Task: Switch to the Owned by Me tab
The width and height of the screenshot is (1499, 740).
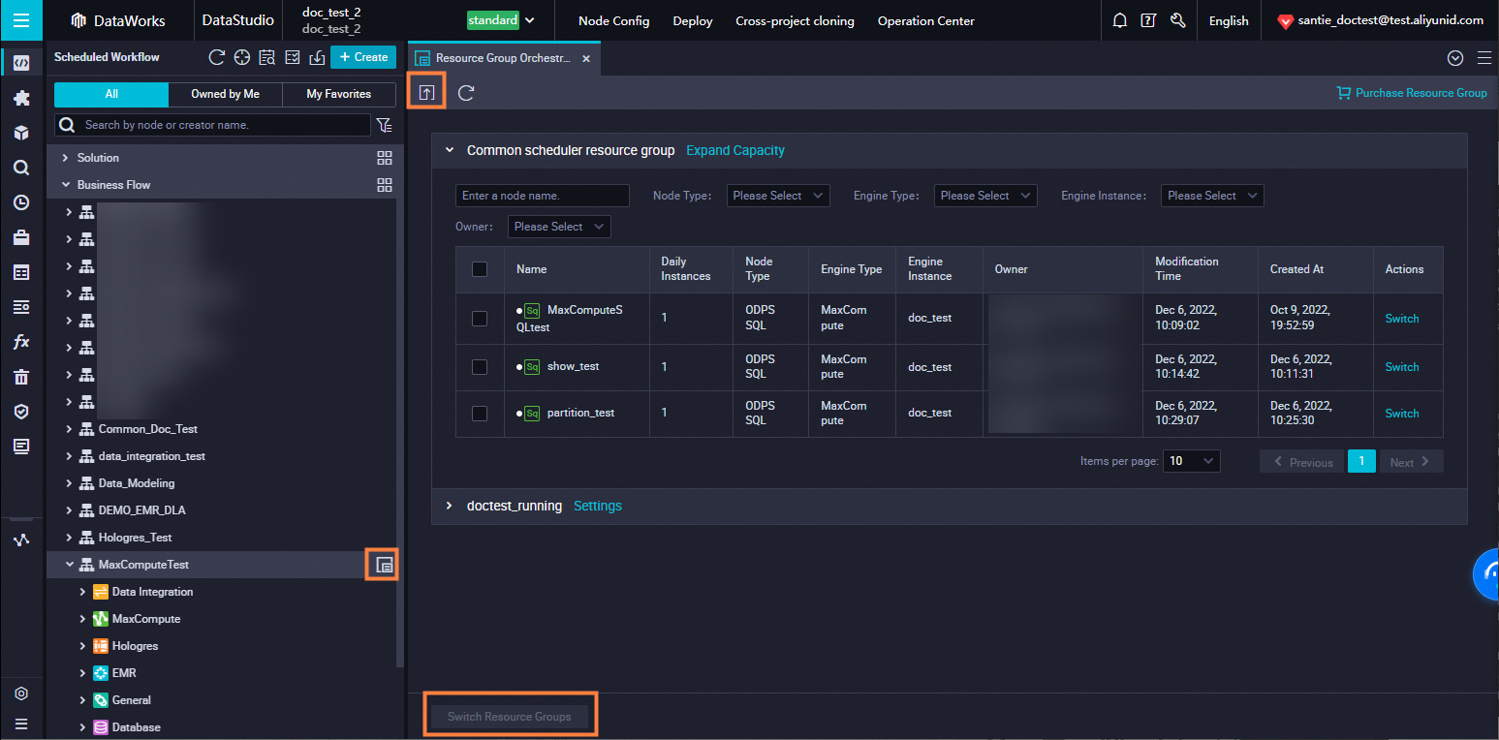Action: tap(226, 94)
